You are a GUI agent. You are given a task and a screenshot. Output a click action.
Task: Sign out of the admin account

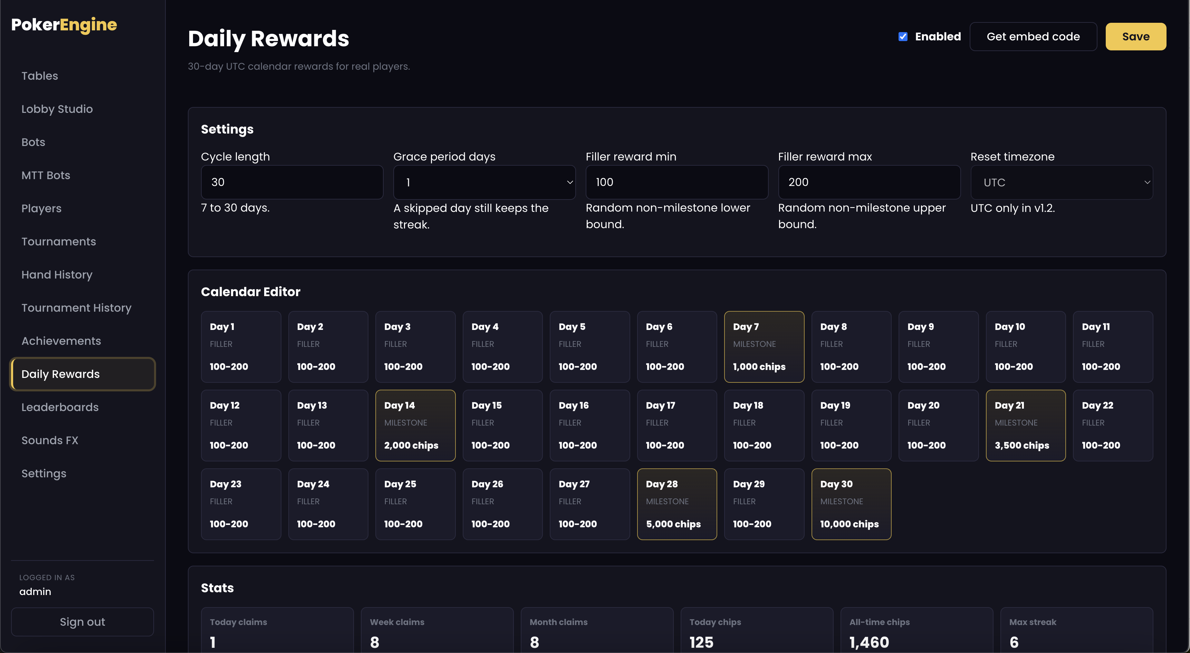[x=82, y=622]
